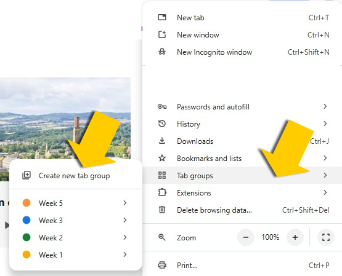Click the Delete browsing data trash icon
This screenshot has height=276, width=342.
(162, 210)
